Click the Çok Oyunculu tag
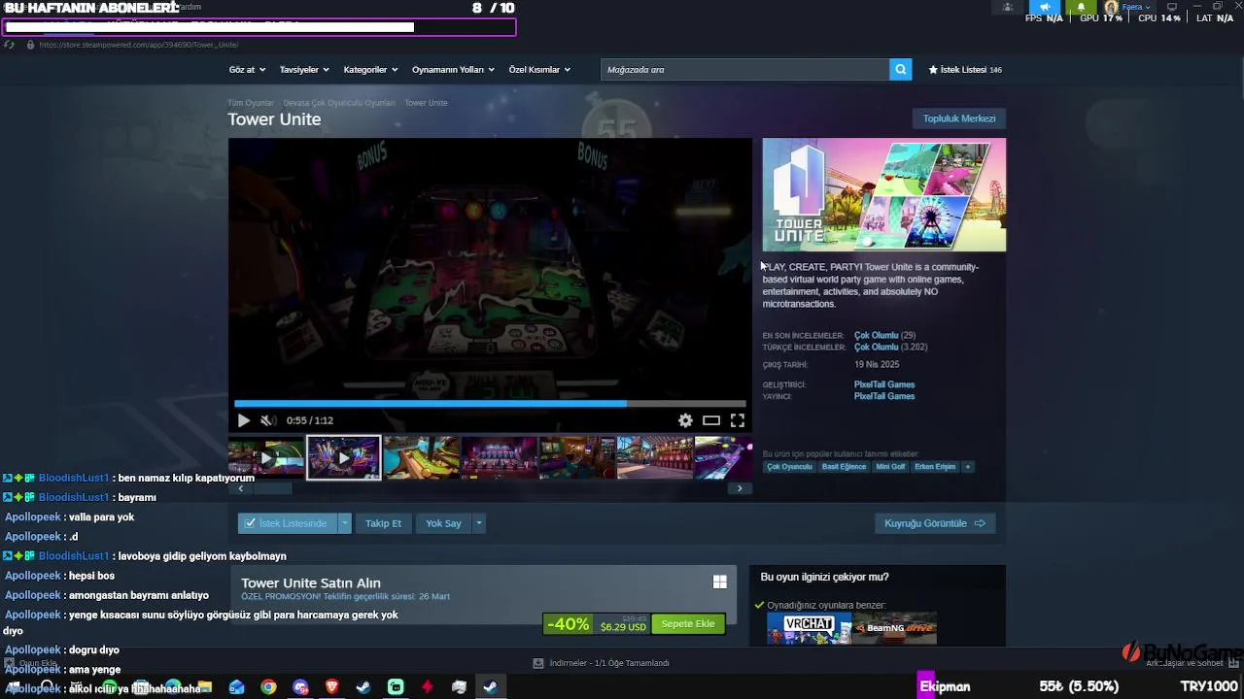 pyautogui.click(x=789, y=467)
